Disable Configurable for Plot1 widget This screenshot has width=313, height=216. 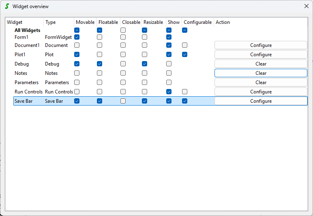click(185, 55)
